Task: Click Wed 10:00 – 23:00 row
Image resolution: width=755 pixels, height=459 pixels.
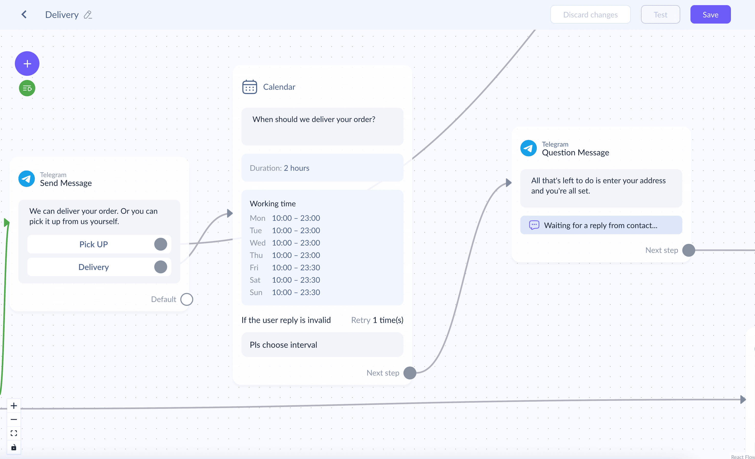Action: pos(285,243)
